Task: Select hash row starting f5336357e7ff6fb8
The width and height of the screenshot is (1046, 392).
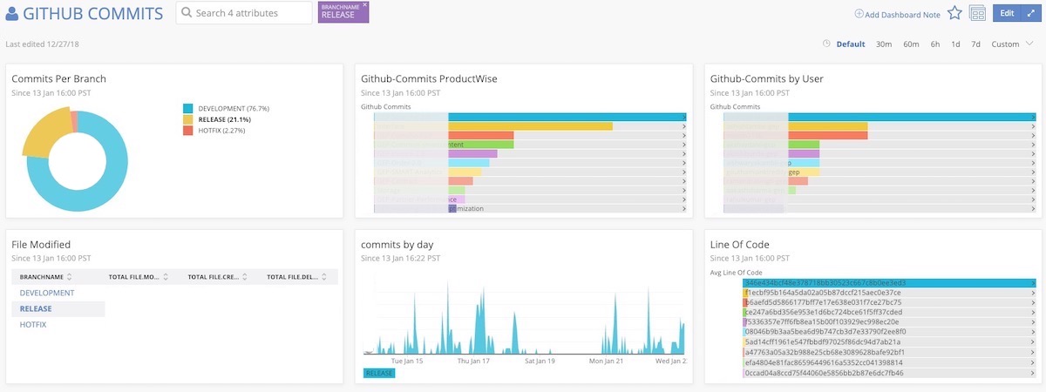Action: coord(890,322)
